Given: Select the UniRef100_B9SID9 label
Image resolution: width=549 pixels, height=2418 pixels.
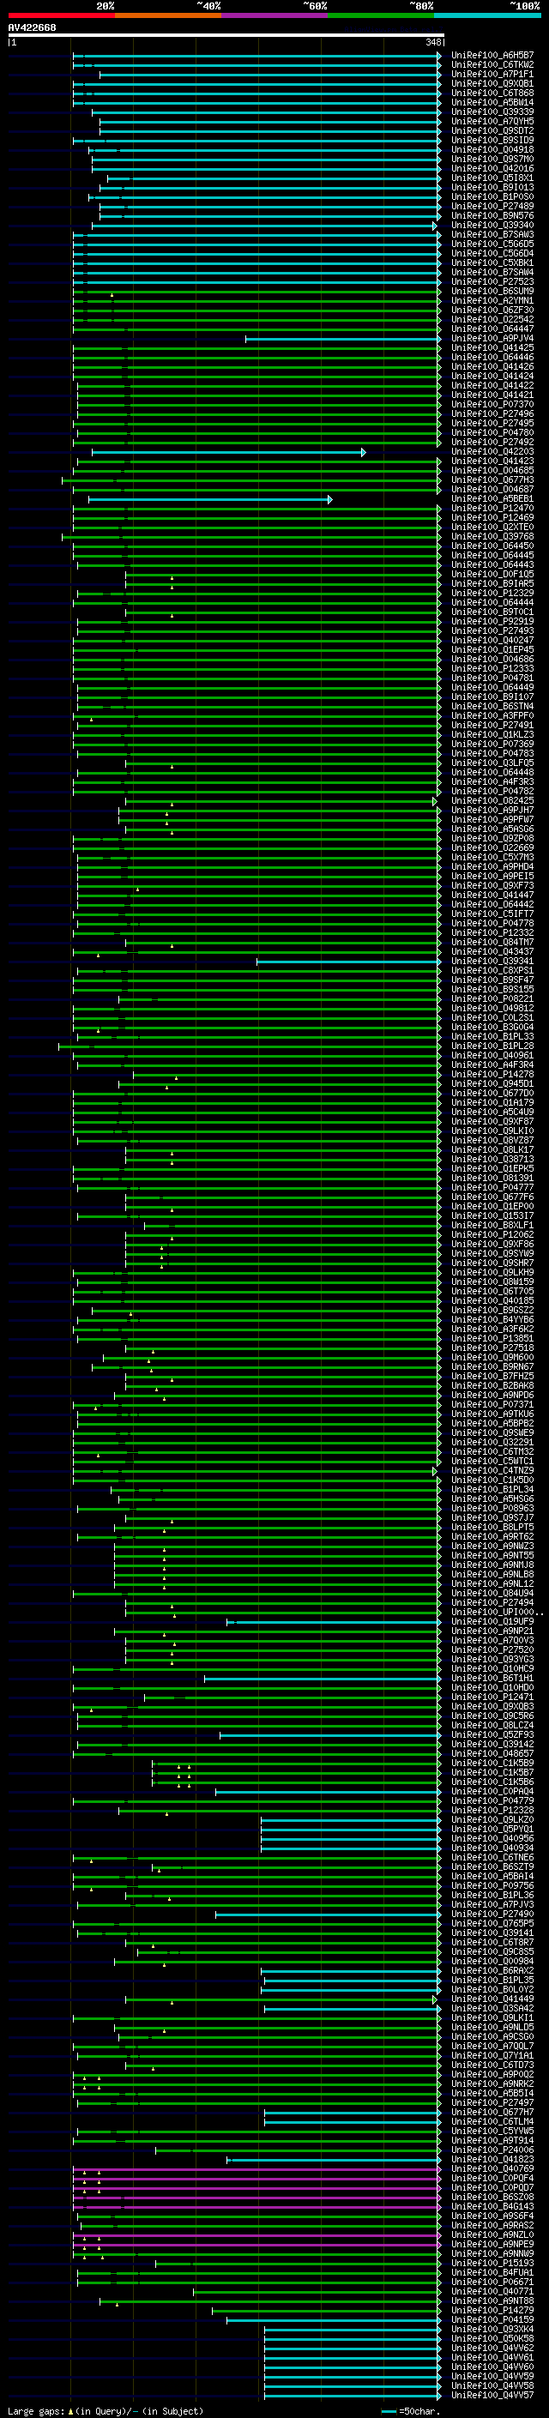Looking at the screenshot, I should coord(492,140).
